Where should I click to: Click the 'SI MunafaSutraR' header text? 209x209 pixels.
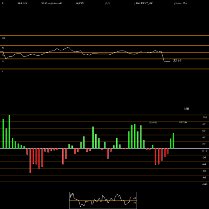pos(51,3)
